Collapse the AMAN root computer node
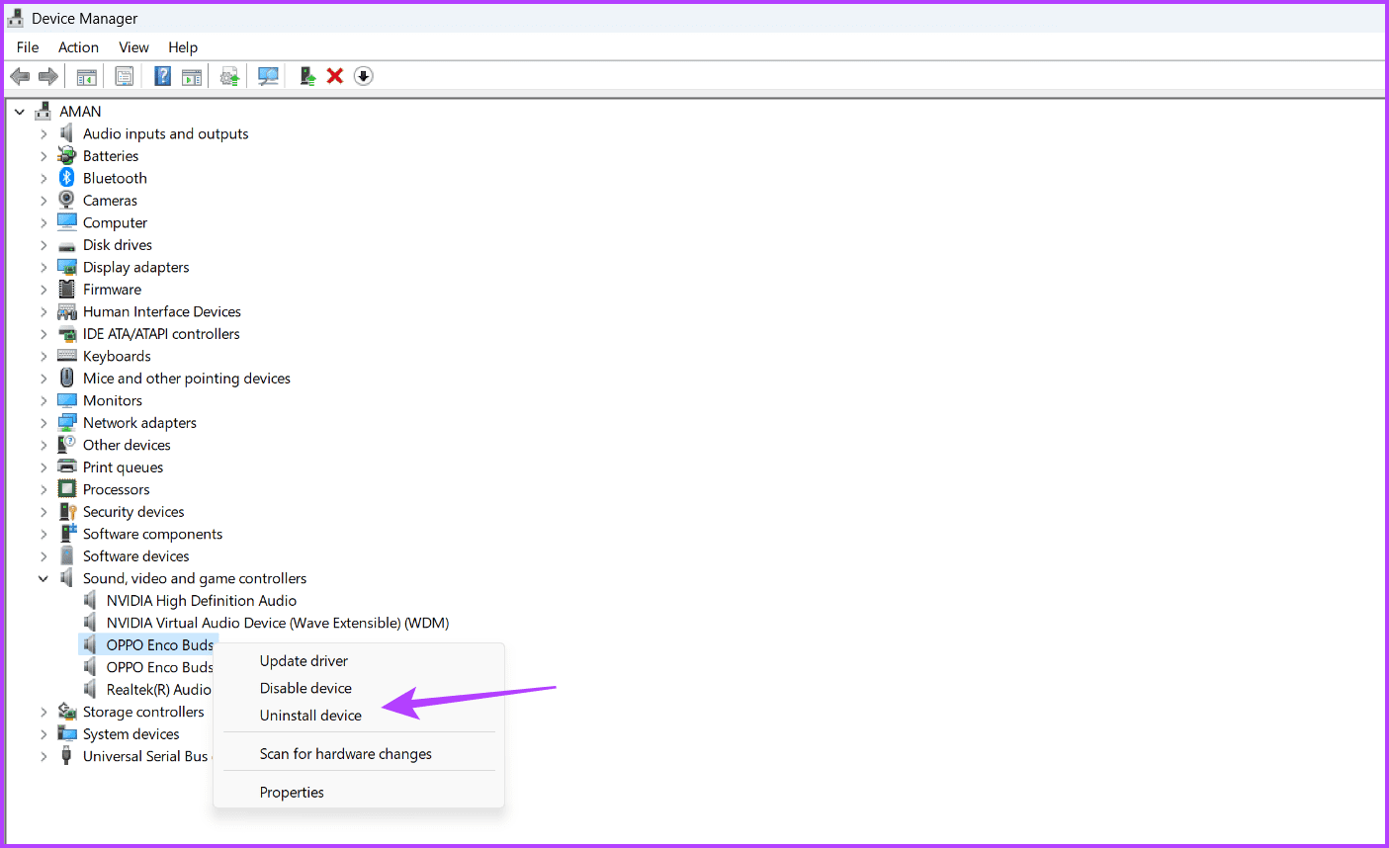This screenshot has height=848, width=1389. click(x=20, y=112)
